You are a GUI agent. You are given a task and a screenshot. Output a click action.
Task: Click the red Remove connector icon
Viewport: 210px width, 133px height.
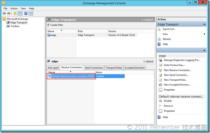click(160, 106)
